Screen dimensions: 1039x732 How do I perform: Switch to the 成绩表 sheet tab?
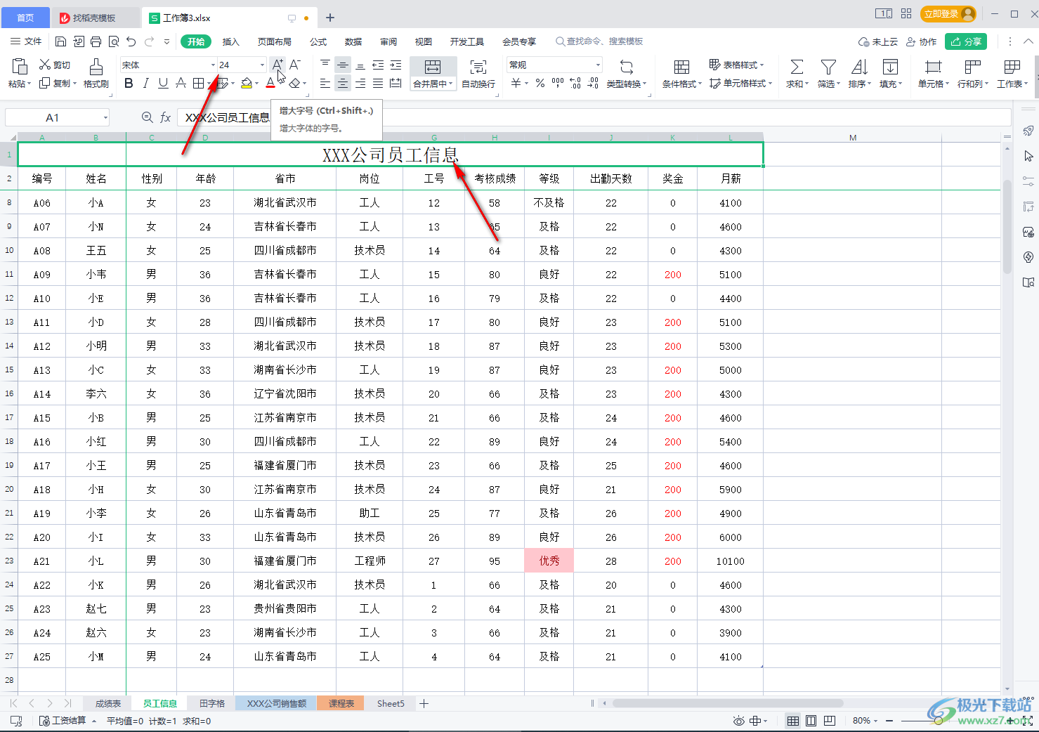108,703
